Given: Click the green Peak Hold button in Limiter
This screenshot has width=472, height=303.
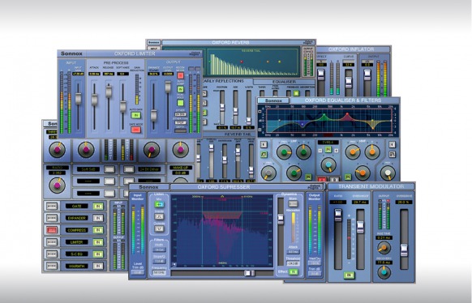Looking at the screenshot, I should pyautogui.click(x=180, y=103).
